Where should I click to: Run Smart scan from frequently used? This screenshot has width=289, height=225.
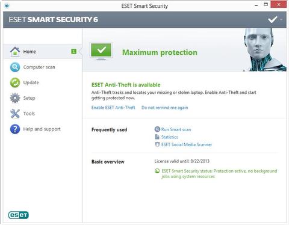click(176, 129)
